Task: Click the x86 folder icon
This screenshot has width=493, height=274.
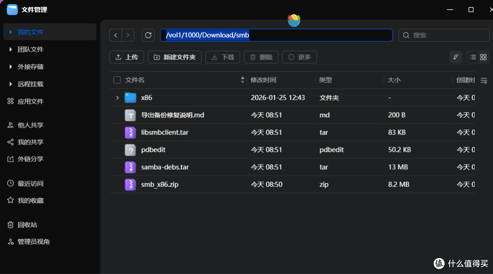Action: 130,98
